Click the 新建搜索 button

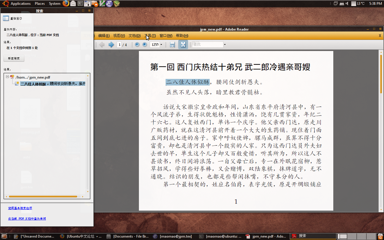14,58
